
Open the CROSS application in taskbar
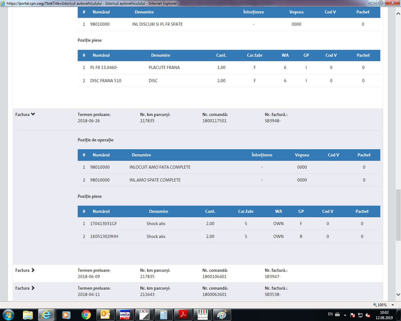click(144, 315)
